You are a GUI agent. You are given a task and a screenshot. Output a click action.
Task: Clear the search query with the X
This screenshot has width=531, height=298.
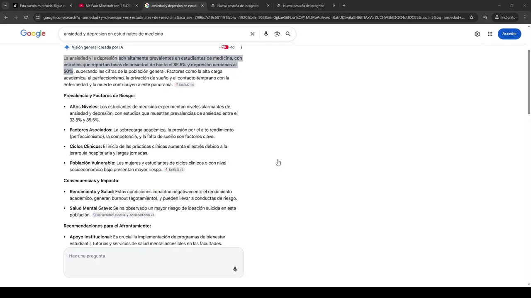click(252, 34)
